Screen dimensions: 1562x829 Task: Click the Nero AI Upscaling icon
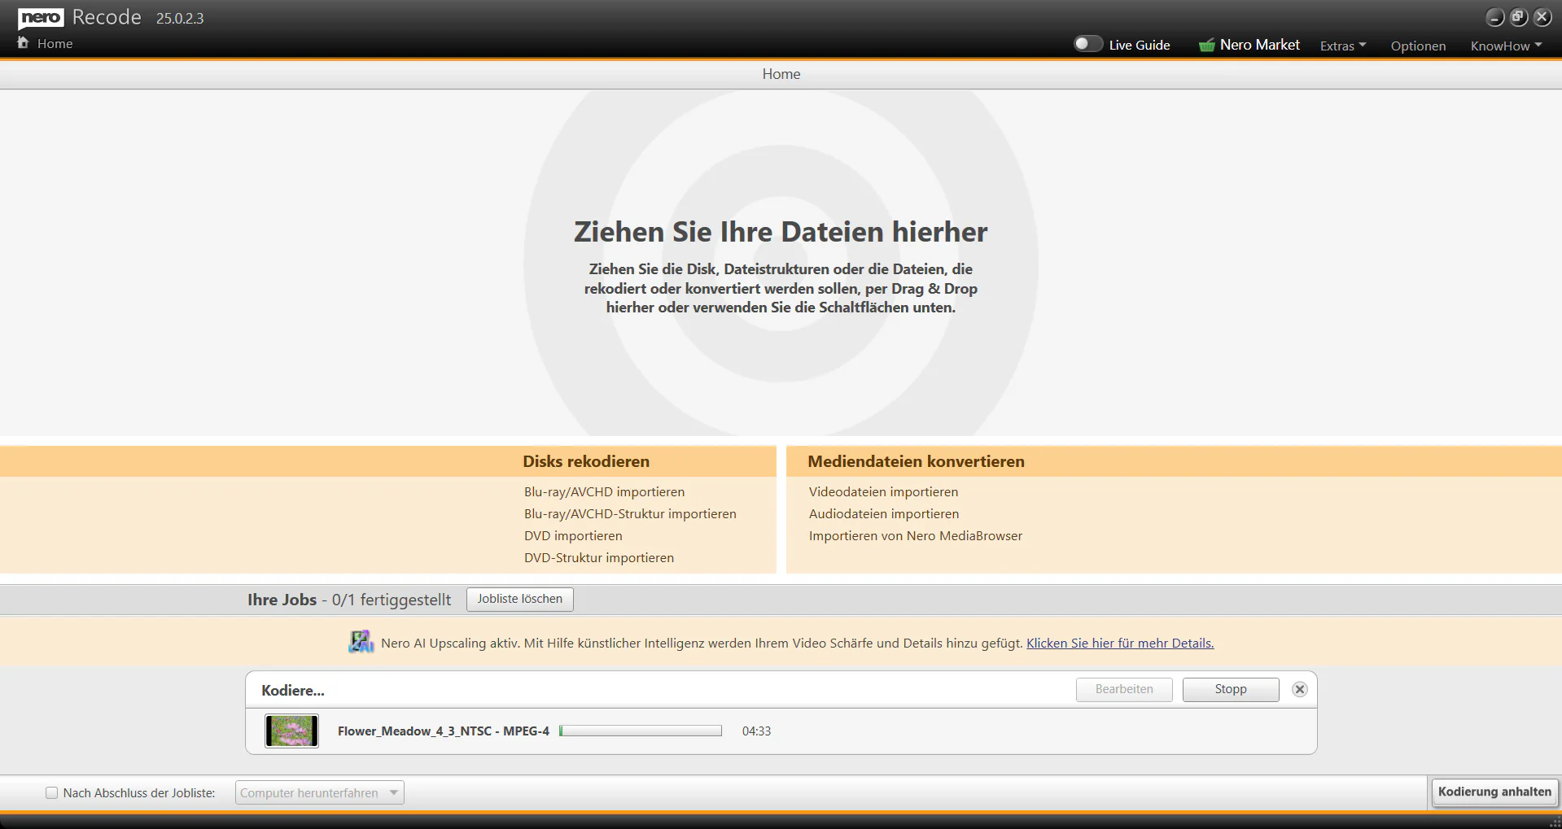pos(361,642)
